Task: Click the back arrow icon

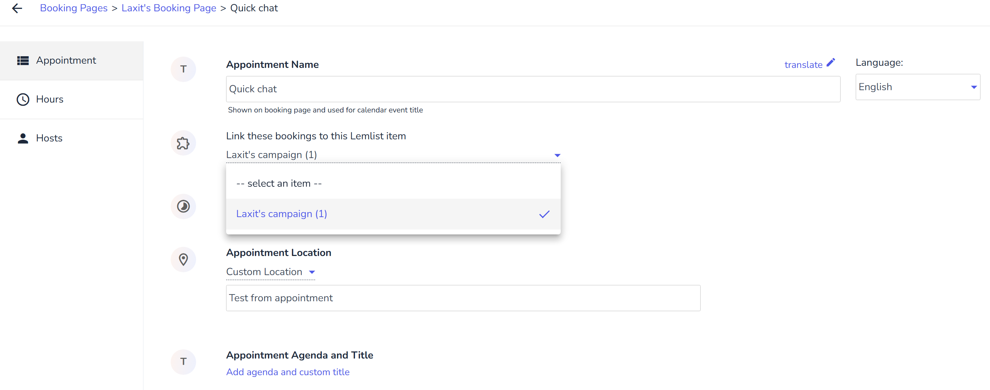Action: [17, 8]
